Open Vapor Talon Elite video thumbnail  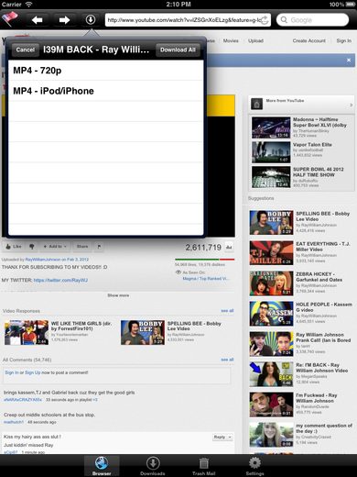[271, 152]
